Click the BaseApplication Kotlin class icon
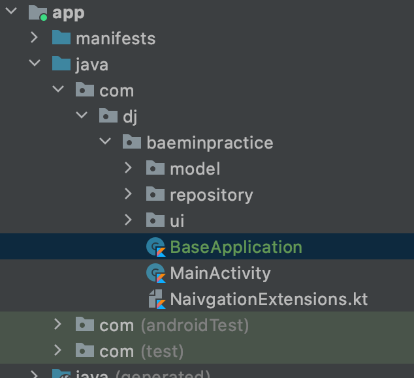This screenshot has height=378, width=414. coord(156,247)
